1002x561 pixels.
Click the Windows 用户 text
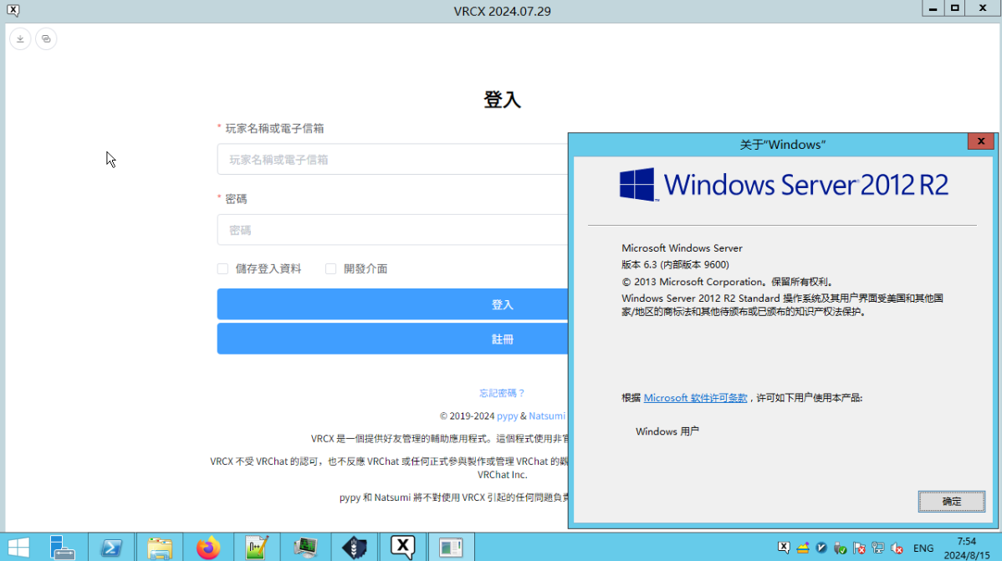pos(667,431)
